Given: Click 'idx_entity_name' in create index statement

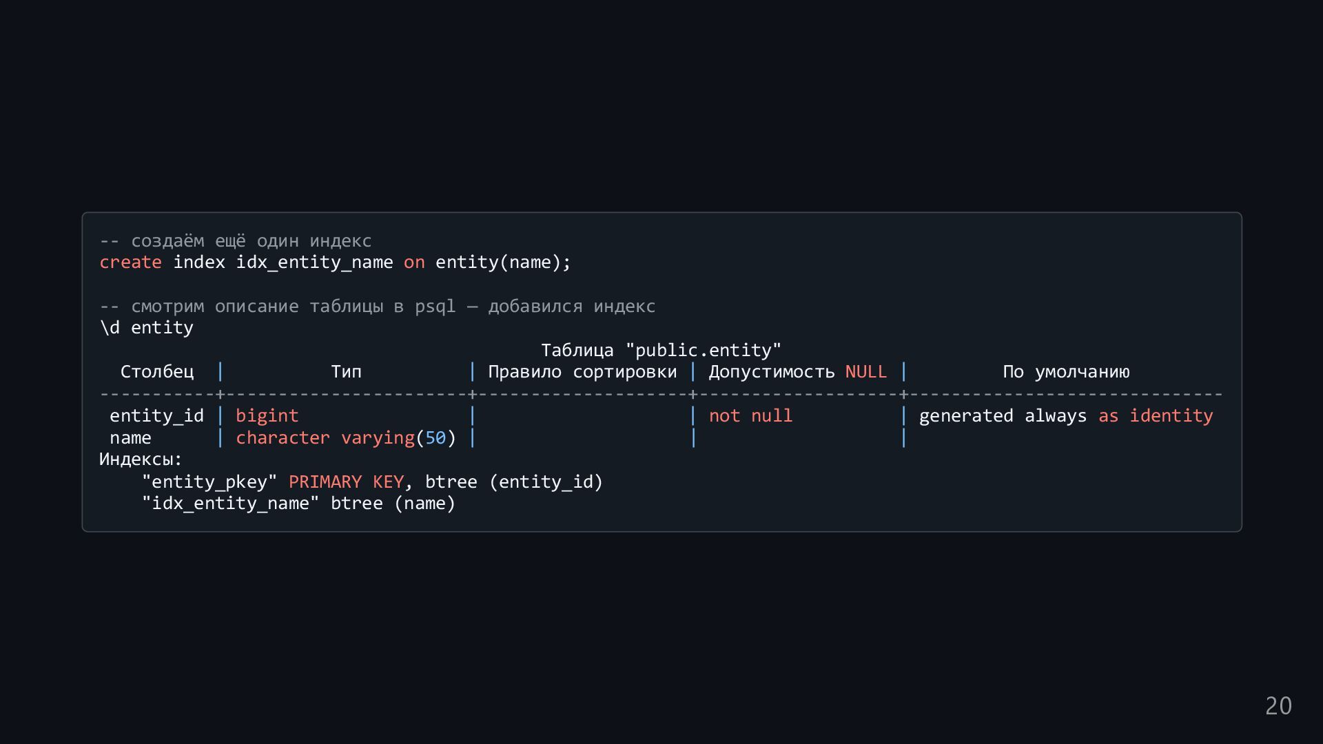Looking at the screenshot, I should click(314, 262).
